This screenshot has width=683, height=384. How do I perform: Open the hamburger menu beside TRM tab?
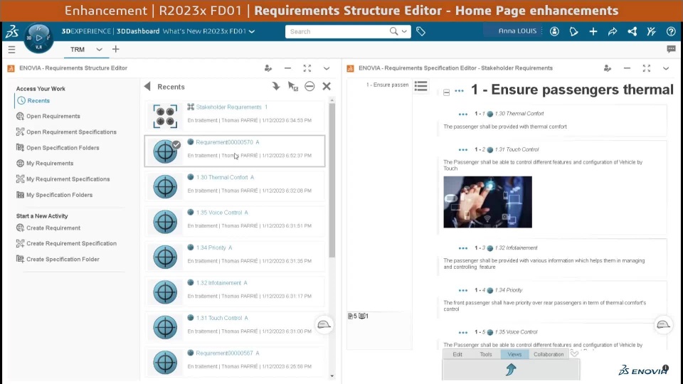click(12, 50)
